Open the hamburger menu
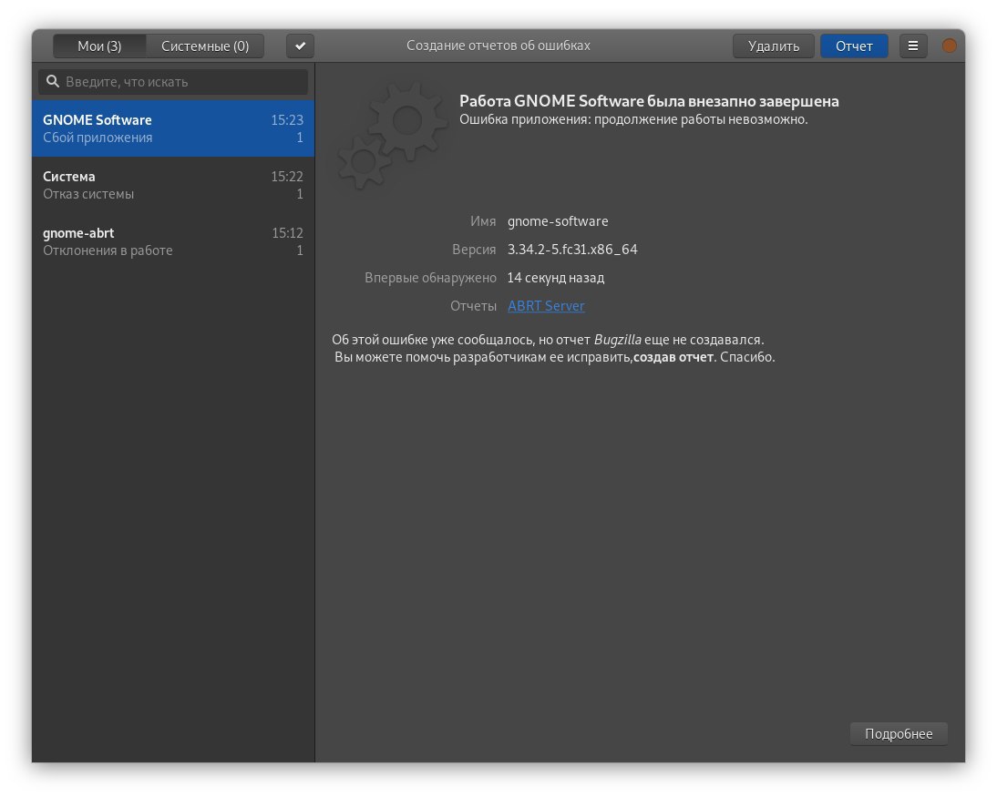The width and height of the screenshot is (997, 797). [x=912, y=46]
